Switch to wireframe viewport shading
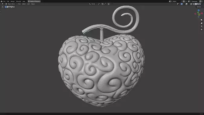This screenshot has width=204, height=115. 194,4
